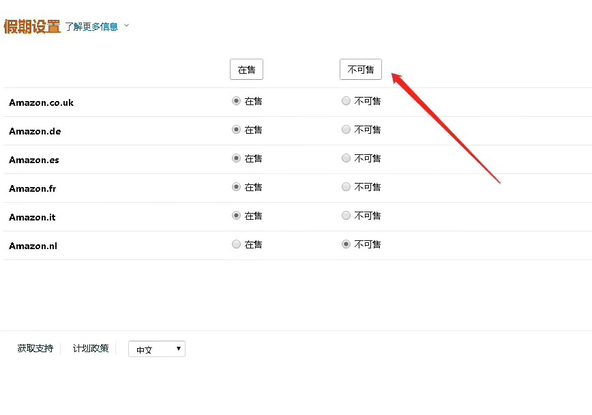Select 在售 radio button for Amazon.es
Viewport: 592px width, 415px height.
(235, 158)
